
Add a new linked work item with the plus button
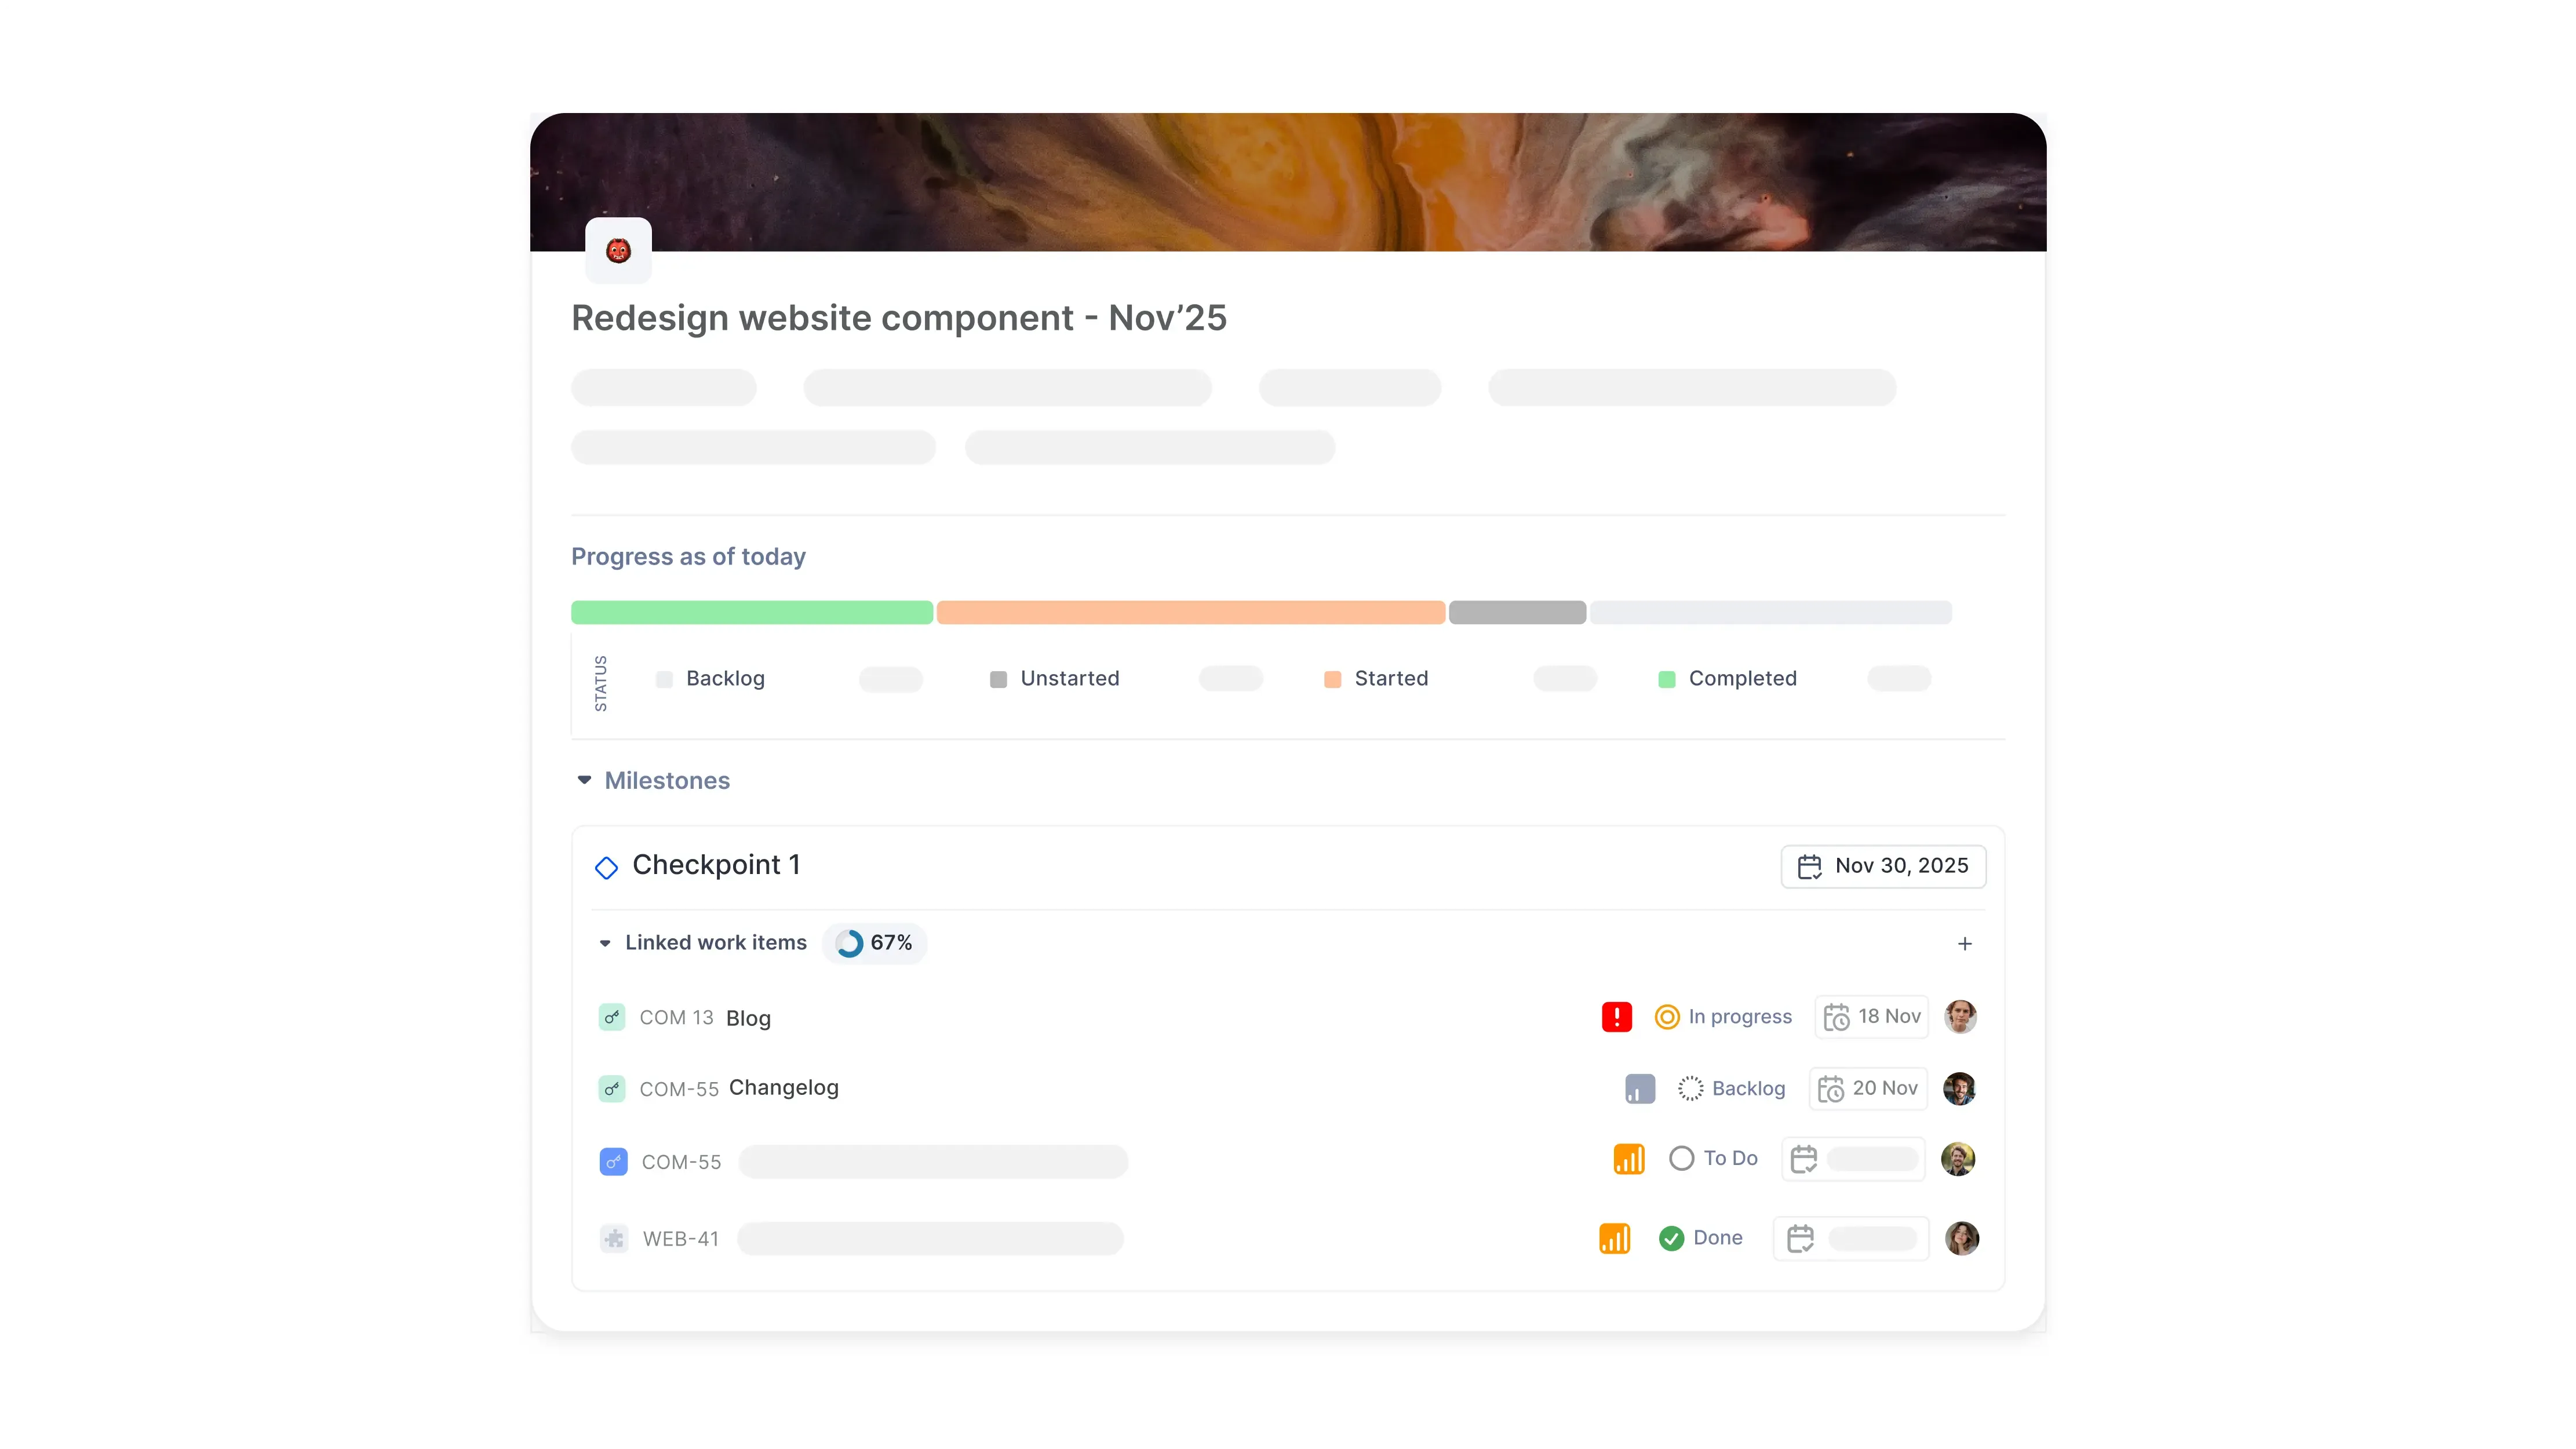pyautogui.click(x=1964, y=943)
